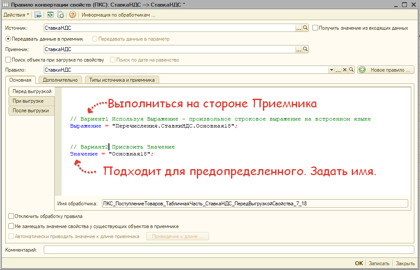
Task: Click the Приемник input field
Action: click(x=169, y=49)
